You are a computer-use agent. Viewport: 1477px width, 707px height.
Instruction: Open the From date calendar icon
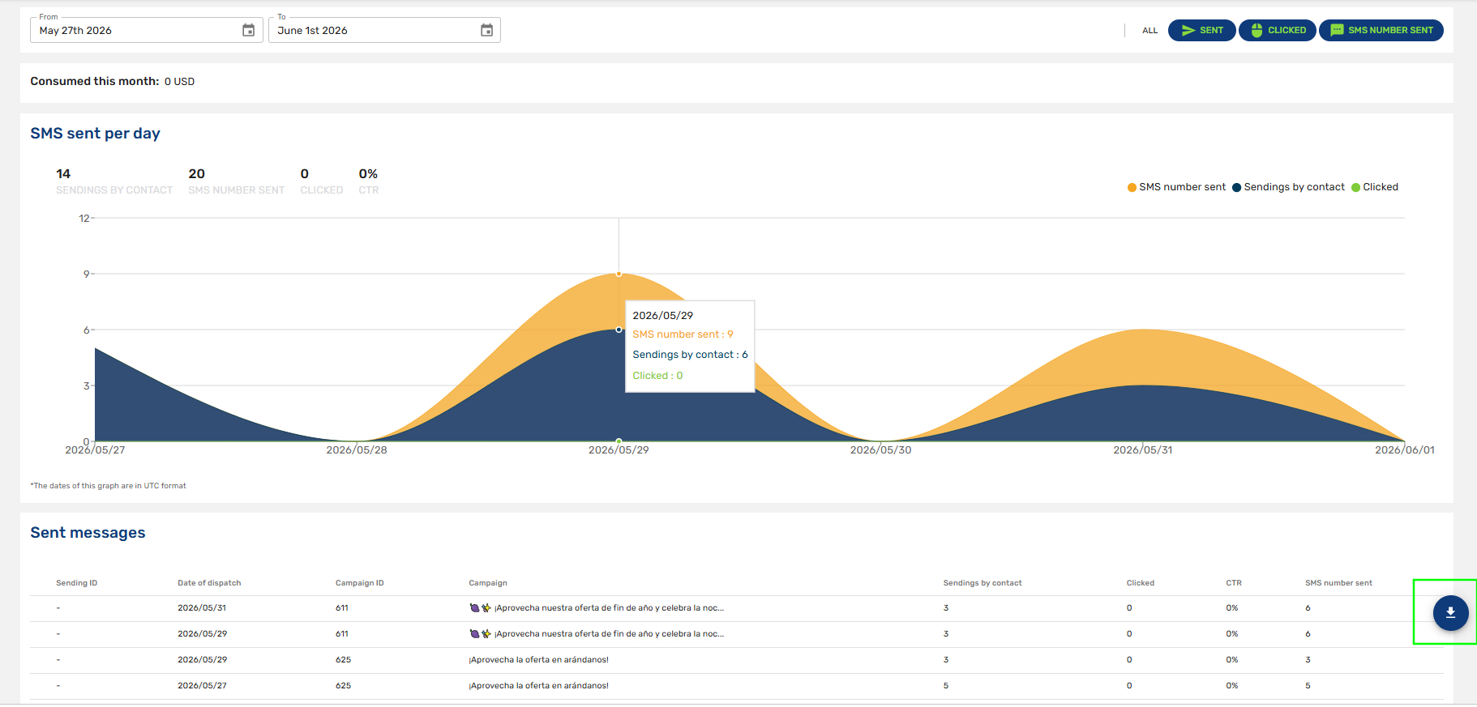click(248, 30)
